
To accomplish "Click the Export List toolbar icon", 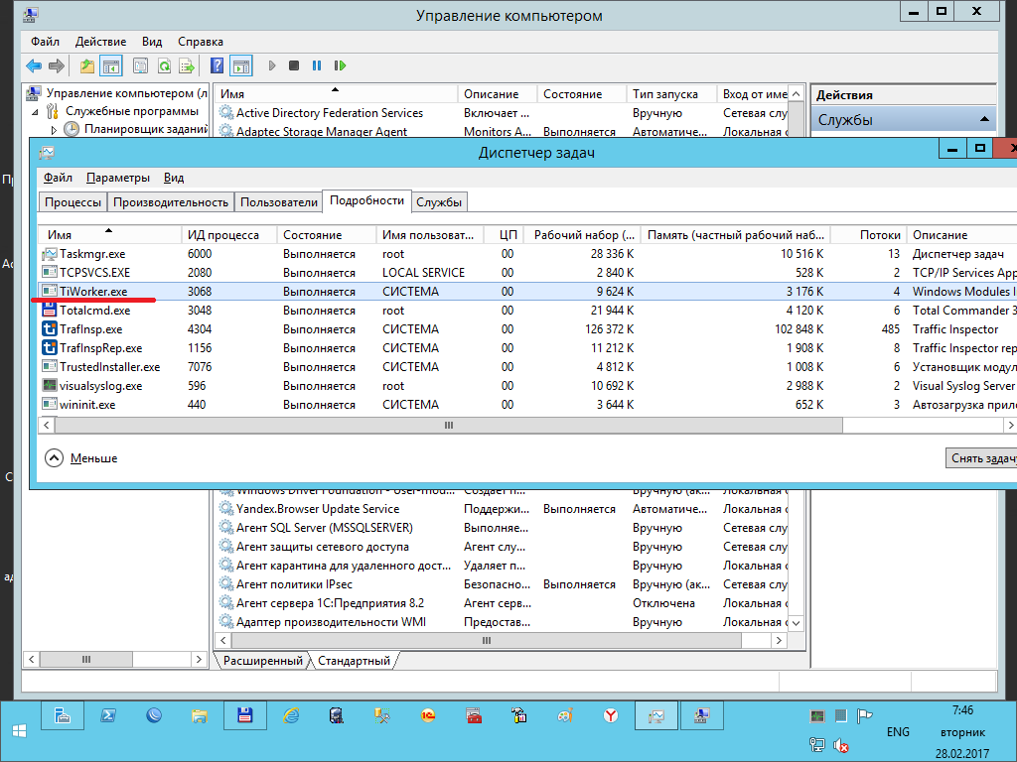I will (187, 65).
